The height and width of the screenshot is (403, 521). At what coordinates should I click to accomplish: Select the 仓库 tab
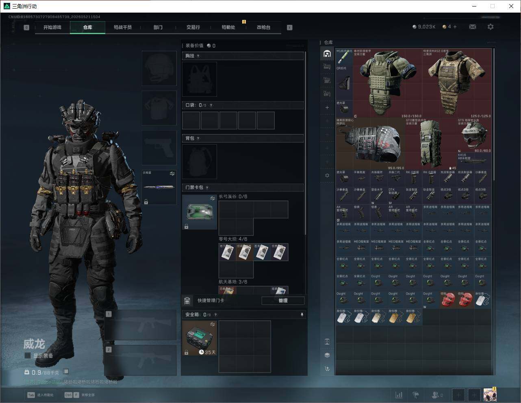(88, 27)
